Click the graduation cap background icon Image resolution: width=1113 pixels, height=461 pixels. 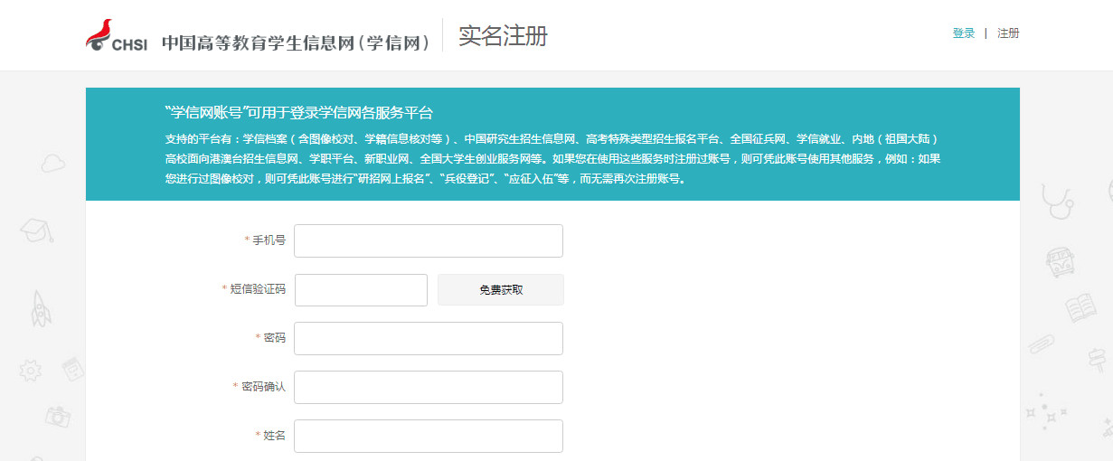[x=36, y=229]
